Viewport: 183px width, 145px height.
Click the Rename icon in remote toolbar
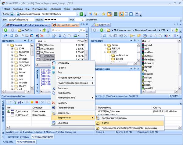tap(38, 36)
